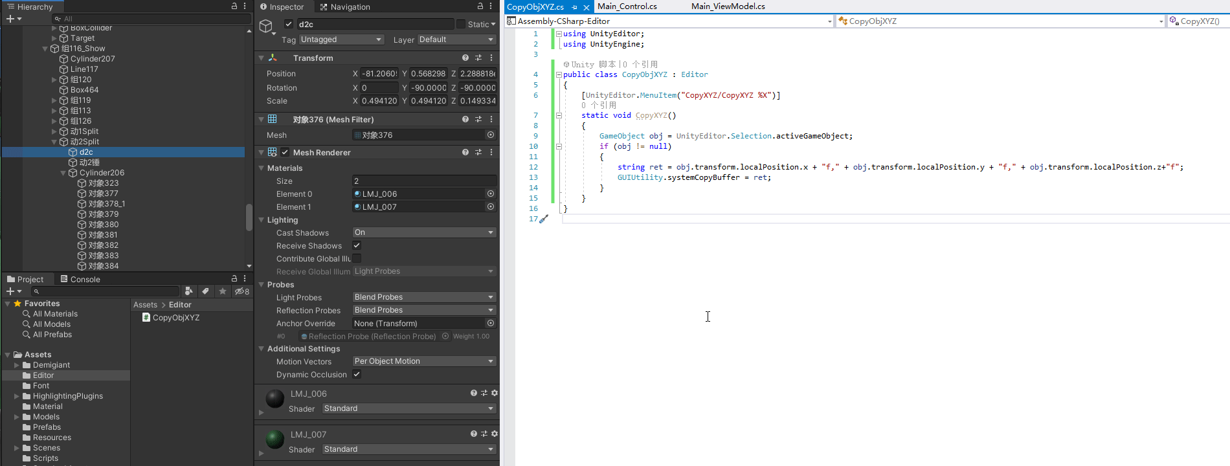The image size is (1230, 466).
Task: Toggle hidden packages count icon
Action: tap(242, 291)
